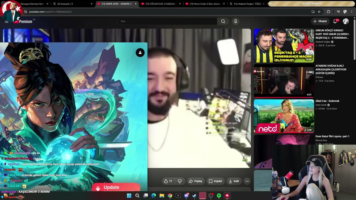Open Chrome's three-dot menu

click(x=352, y=12)
